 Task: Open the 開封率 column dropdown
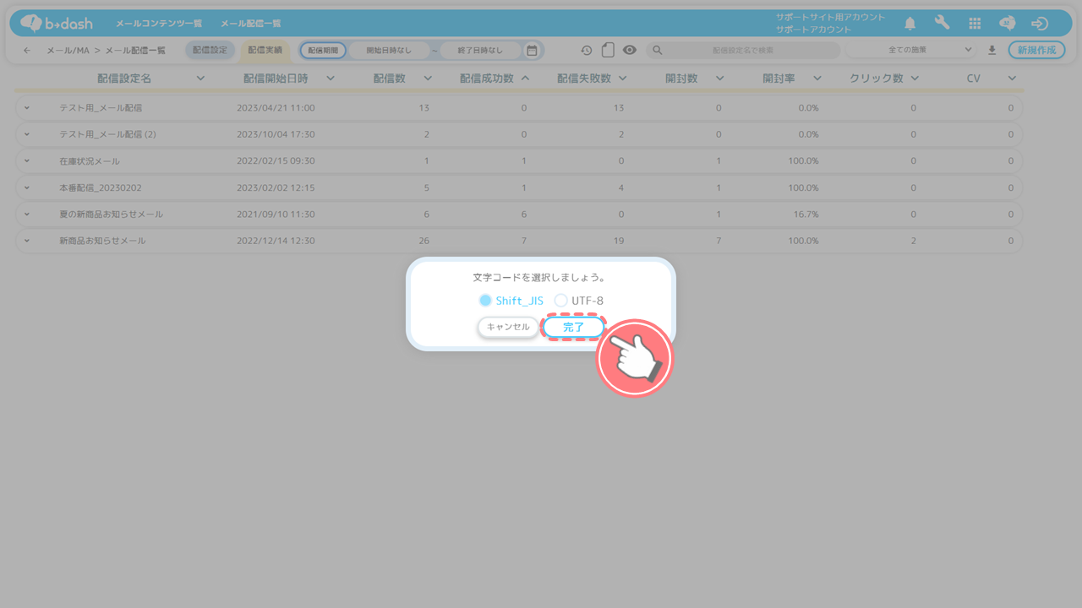[x=817, y=79]
